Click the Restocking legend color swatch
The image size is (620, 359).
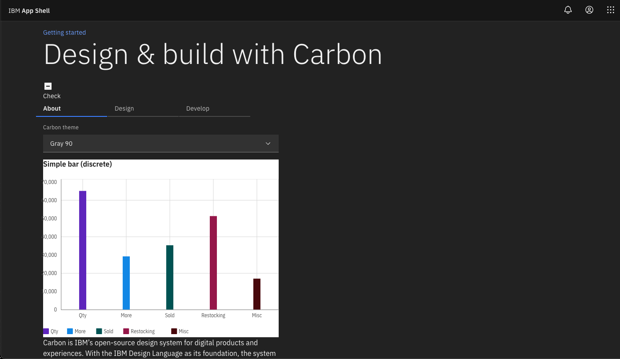pyautogui.click(x=125, y=331)
